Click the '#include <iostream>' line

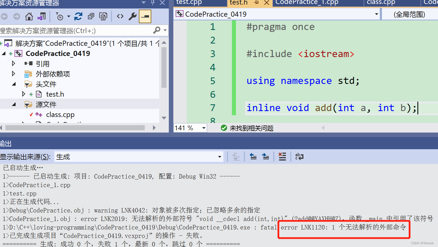(x=300, y=54)
